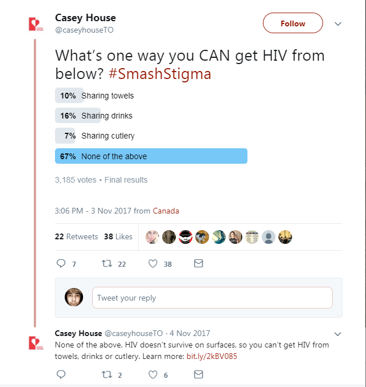Open Casey House profile logo at top

pos(36,24)
